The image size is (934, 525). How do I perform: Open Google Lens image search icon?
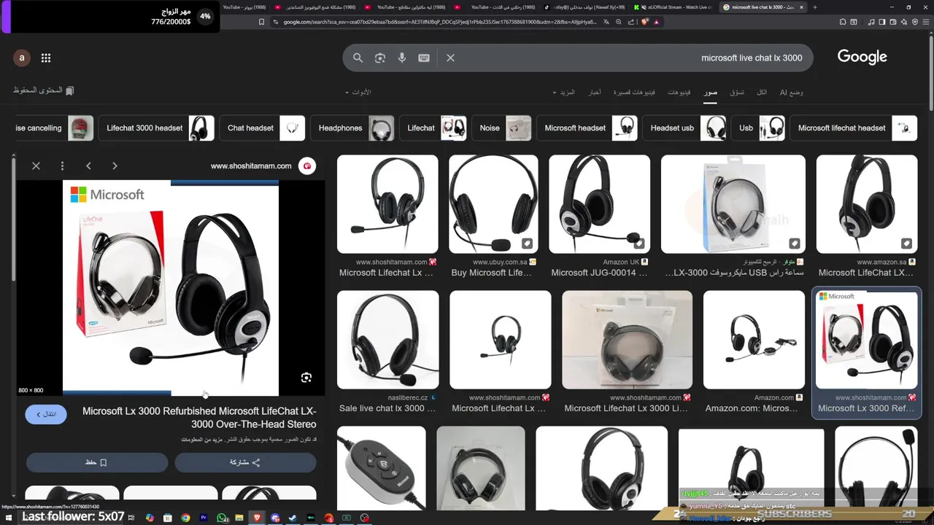tap(379, 58)
